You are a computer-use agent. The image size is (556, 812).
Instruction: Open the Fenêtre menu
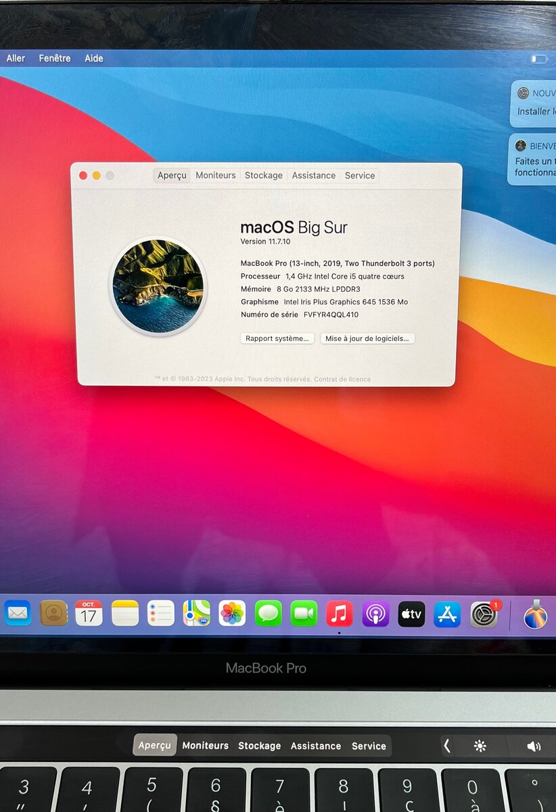55,58
